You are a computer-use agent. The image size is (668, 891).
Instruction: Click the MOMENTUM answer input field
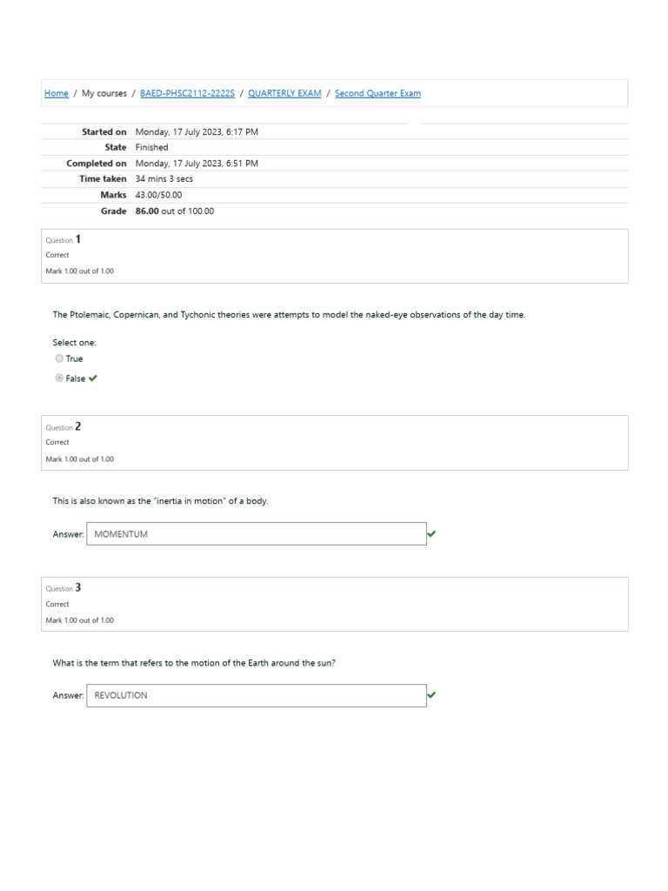[x=256, y=534]
